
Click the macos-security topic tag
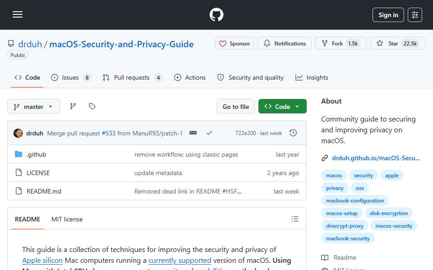point(393,226)
